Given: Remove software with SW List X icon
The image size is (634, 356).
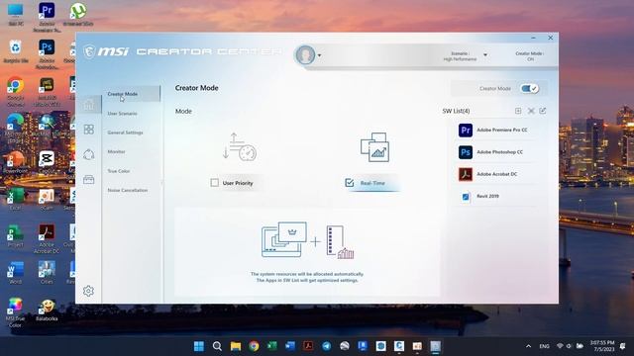Looking at the screenshot, I should (x=531, y=111).
